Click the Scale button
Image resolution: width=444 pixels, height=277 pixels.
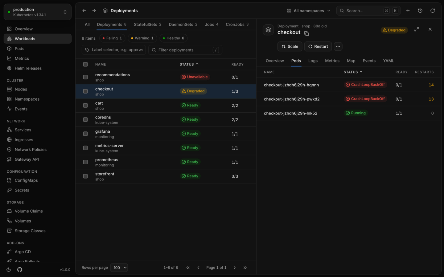[290, 46]
